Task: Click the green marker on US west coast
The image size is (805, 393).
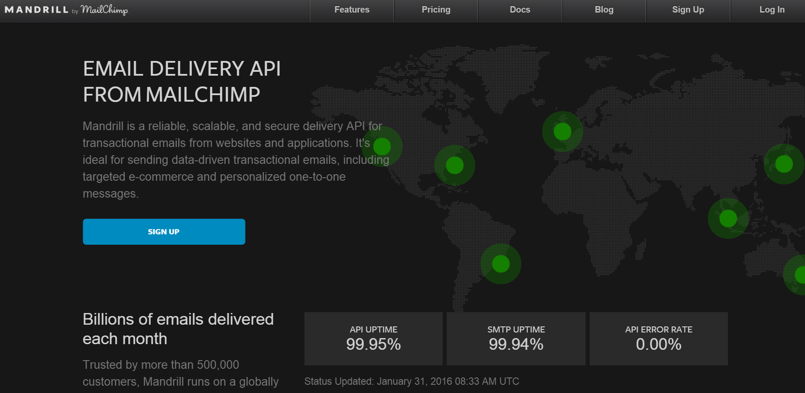Action: tap(382, 147)
